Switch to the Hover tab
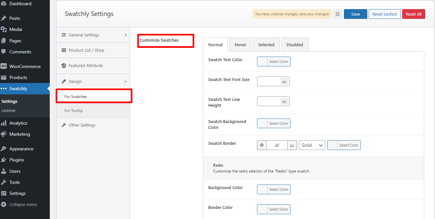Viewport: 435px width, 219px height. click(x=240, y=45)
